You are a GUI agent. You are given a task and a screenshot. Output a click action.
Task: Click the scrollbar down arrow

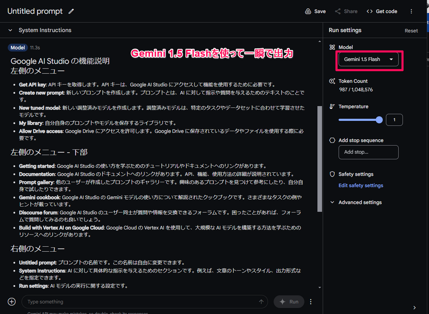click(320, 288)
